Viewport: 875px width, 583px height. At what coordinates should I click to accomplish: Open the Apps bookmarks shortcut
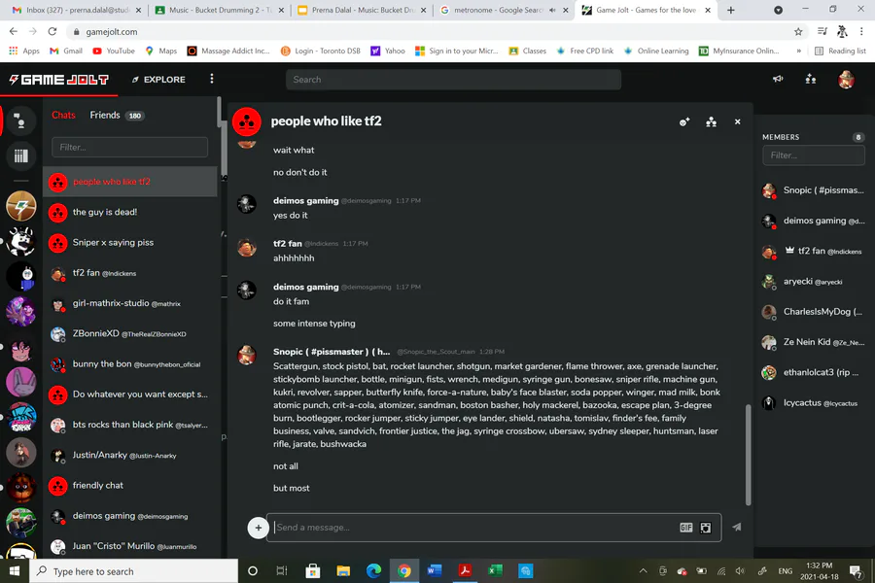[x=24, y=51]
